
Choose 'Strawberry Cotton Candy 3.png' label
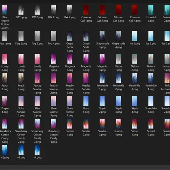point(37,137)
